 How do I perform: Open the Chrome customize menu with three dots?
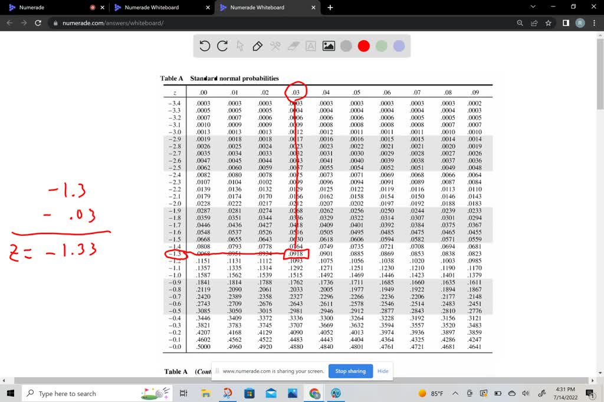594,22
